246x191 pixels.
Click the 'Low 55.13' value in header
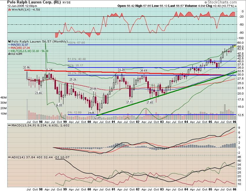coord(160,6)
